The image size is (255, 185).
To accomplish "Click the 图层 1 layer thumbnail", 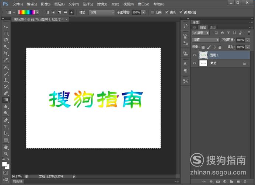I will 203,55.
